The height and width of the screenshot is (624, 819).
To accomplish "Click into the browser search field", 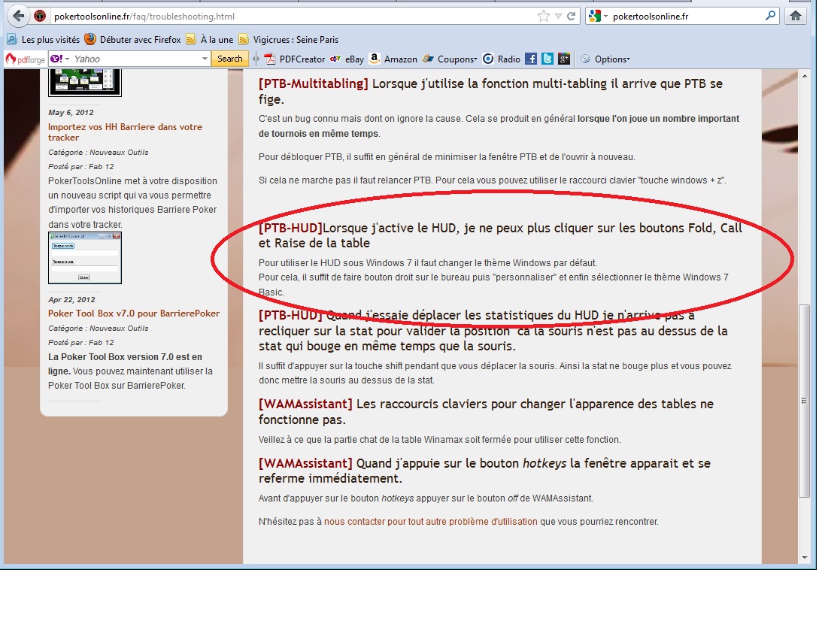I will pos(687,17).
